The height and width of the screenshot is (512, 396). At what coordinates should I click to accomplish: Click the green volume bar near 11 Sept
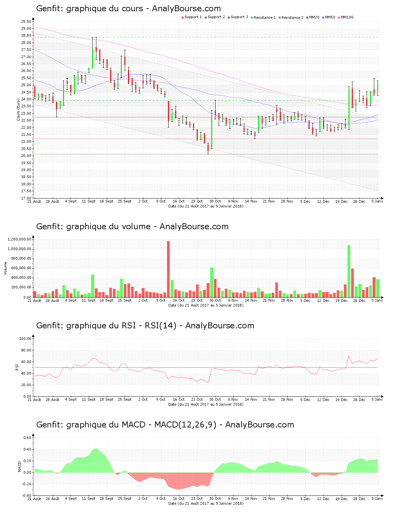[93, 286]
